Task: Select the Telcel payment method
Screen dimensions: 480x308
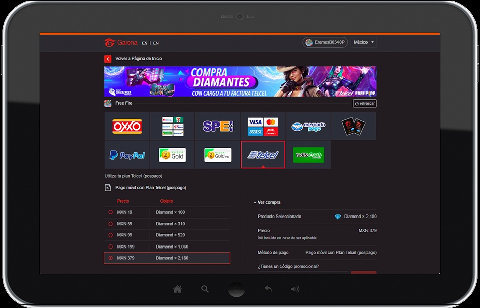Action: coord(263,155)
